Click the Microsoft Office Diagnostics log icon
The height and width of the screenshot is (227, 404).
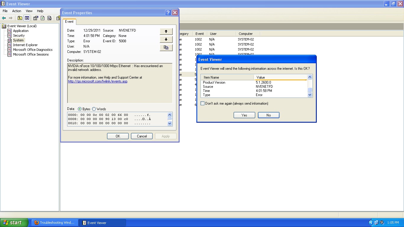click(10, 50)
